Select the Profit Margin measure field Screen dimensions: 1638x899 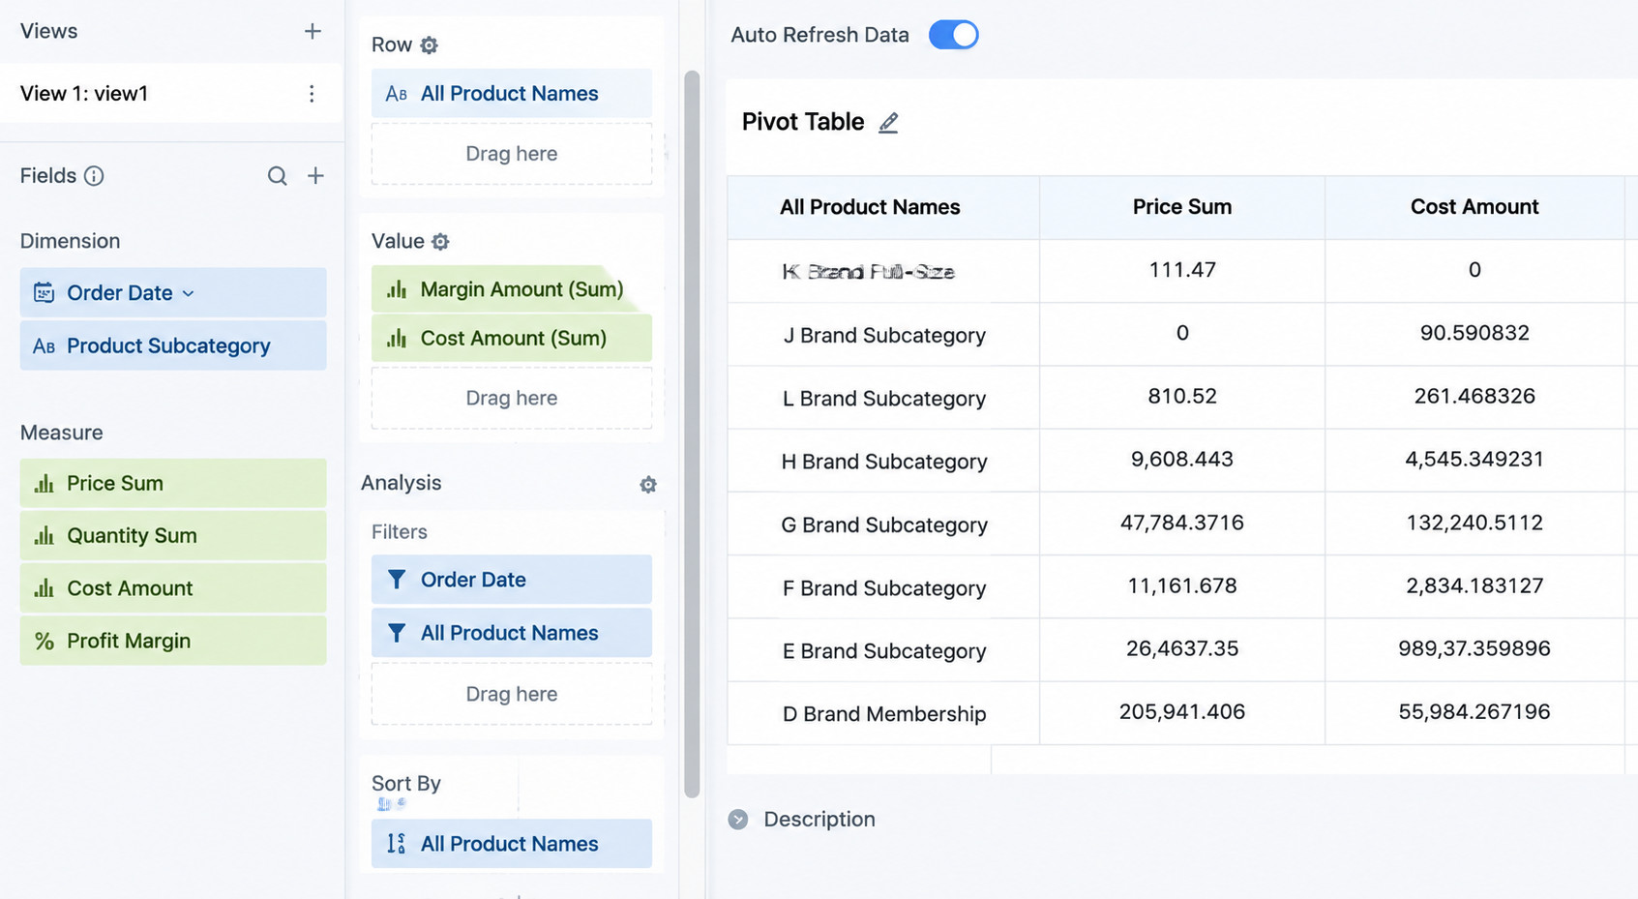(x=173, y=641)
